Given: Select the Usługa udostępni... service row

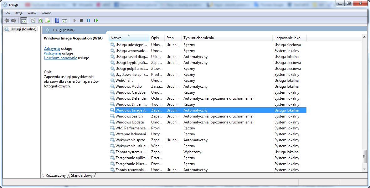Looking at the screenshot, I should pyautogui.click(x=208, y=44).
